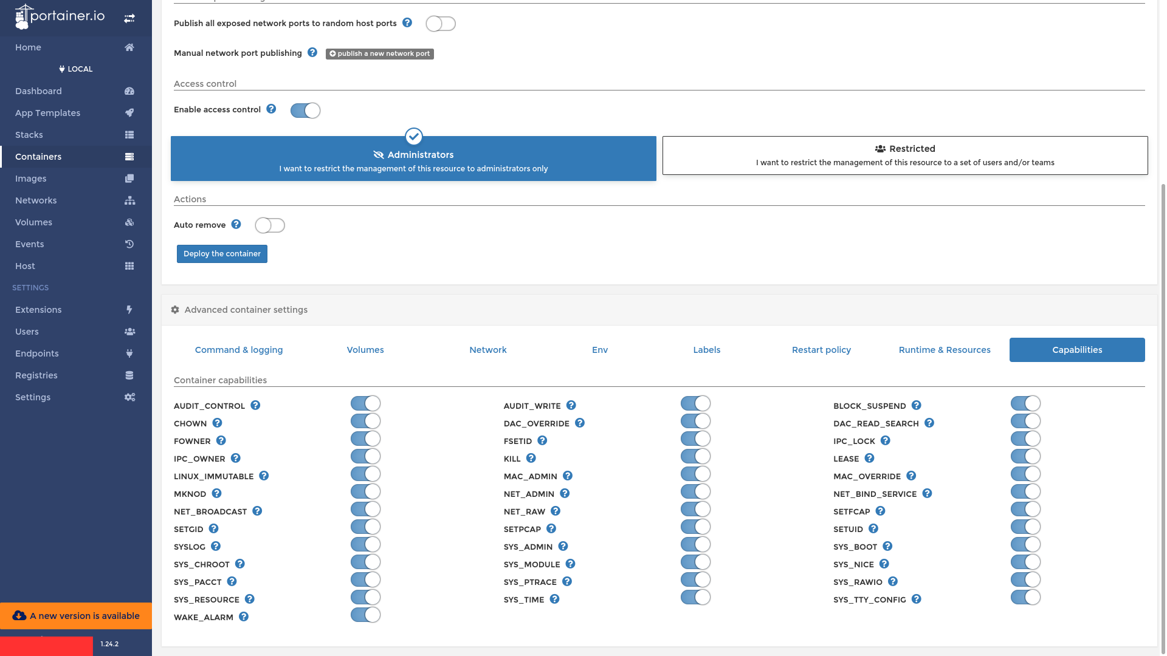Toggle the Auto remove container switch
Screen dimensions: 1167x656
pyautogui.click(x=269, y=225)
